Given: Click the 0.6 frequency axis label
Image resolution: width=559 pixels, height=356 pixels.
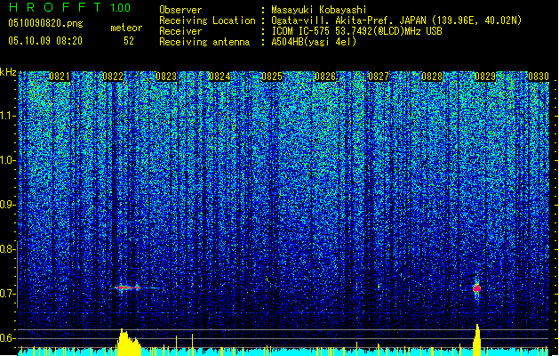Looking at the screenshot, I should (6, 338).
